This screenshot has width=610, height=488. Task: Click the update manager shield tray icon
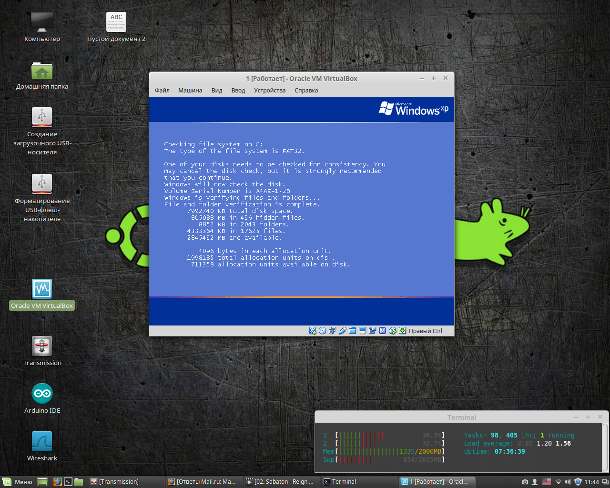point(578,482)
